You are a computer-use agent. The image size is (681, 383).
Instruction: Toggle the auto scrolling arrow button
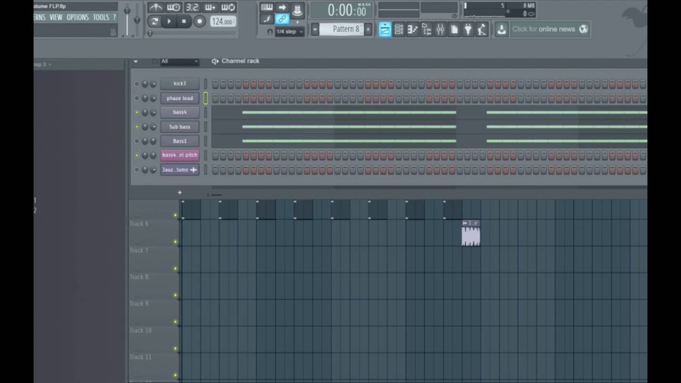click(x=282, y=7)
